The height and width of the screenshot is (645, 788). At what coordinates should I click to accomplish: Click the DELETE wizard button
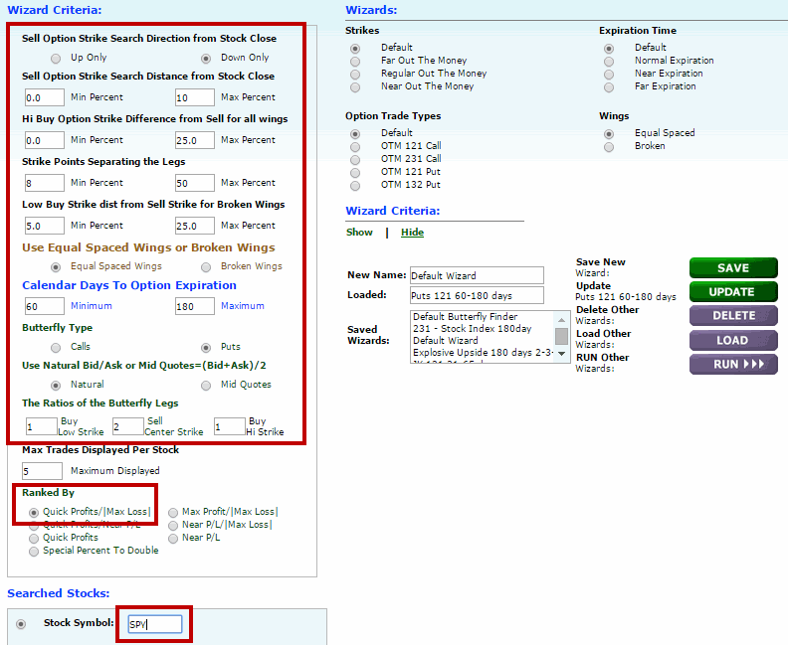click(x=733, y=316)
